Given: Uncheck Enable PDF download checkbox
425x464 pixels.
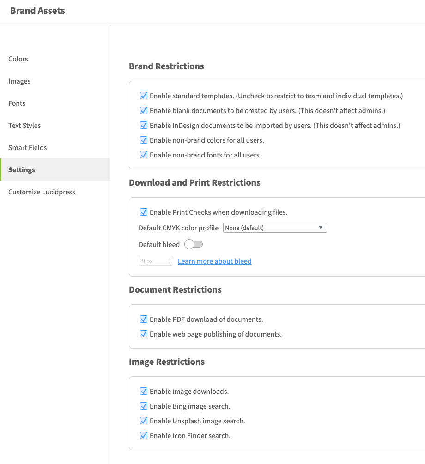Looking at the screenshot, I should (x=144, y=319).
